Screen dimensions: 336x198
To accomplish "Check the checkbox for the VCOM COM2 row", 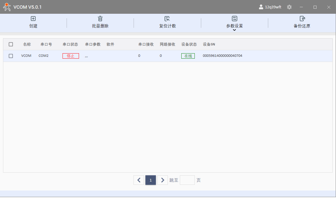I will click(11, 56).
